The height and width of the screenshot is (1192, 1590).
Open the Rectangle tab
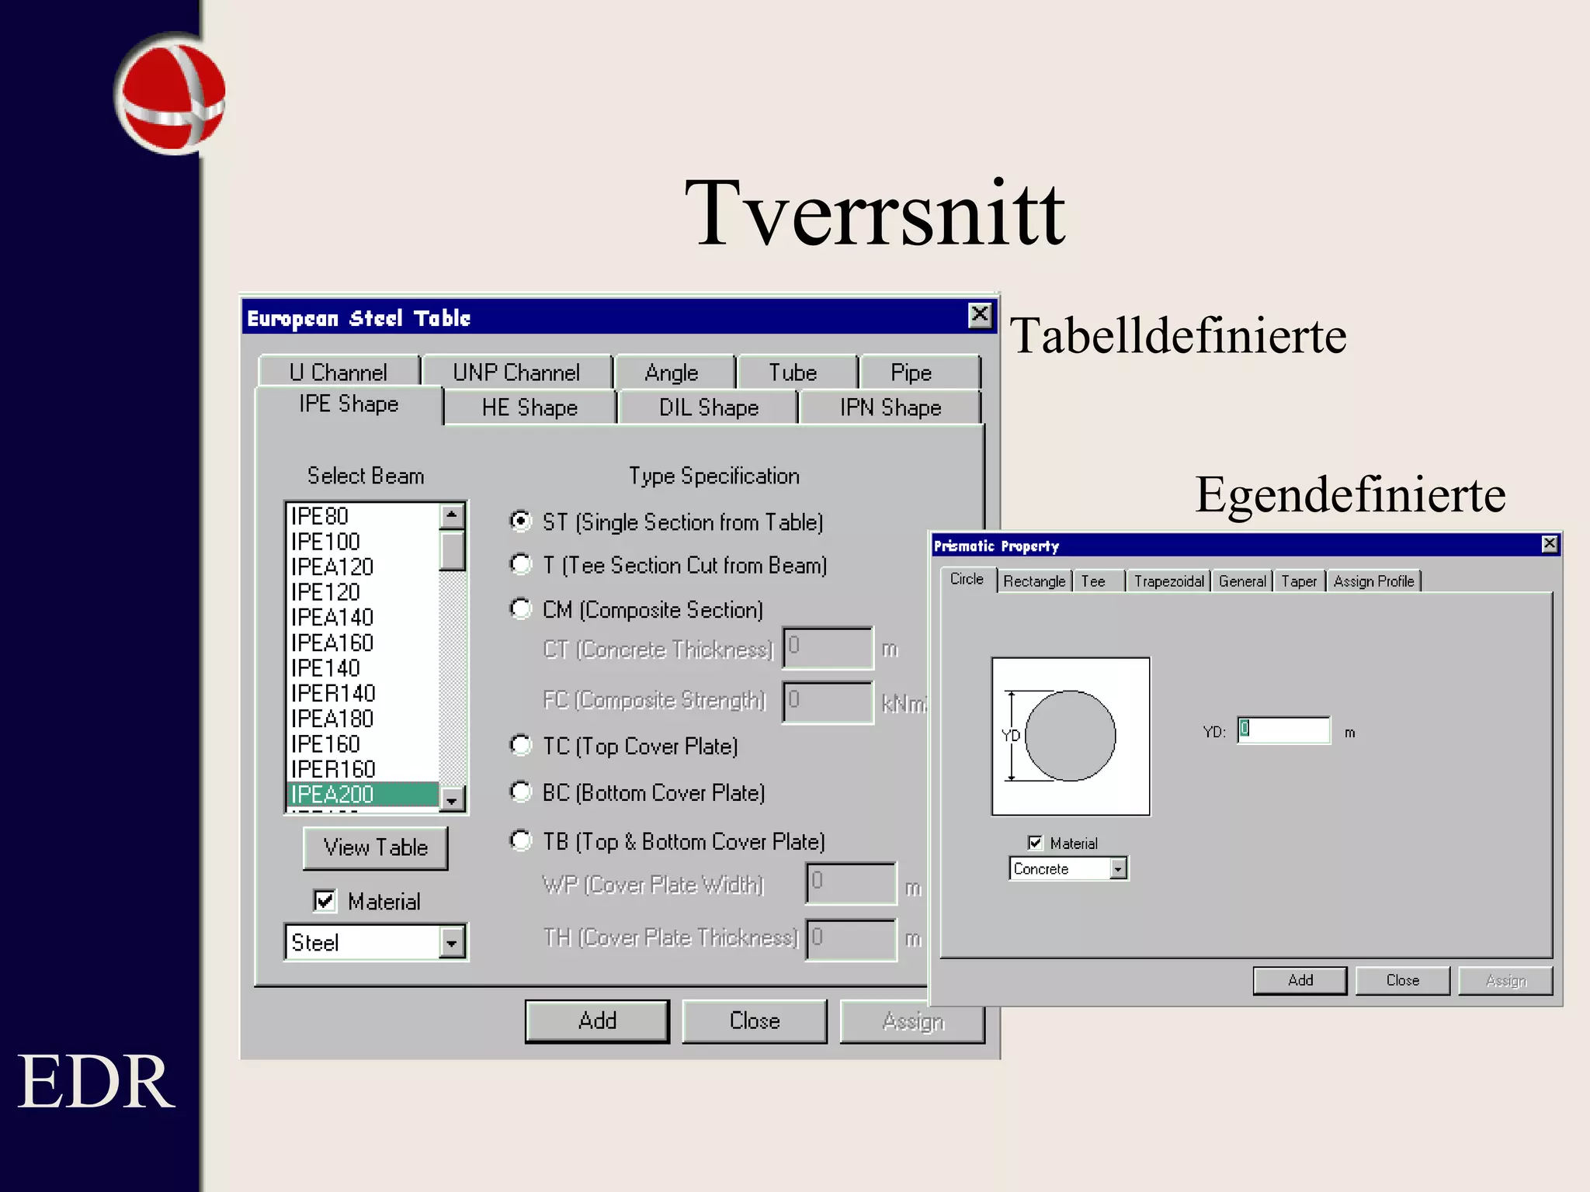[1035, 581]
